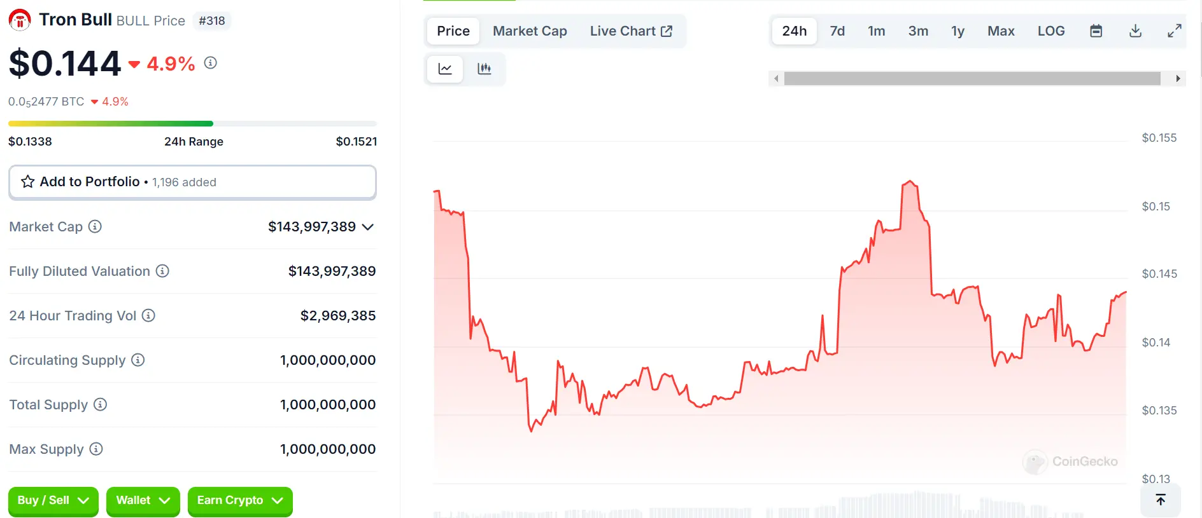Image resolution: width=1202 pixels, height=518 pixels.
Task: Download the chart data
Action: pos(1135,31)
